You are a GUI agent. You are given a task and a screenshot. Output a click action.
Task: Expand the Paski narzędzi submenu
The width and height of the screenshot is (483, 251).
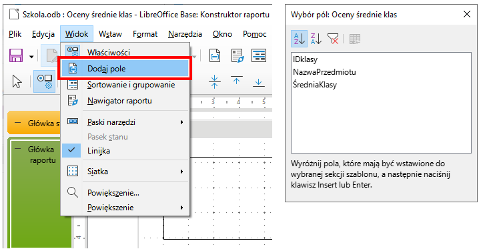pyautogui.click(x=125, y=122)
